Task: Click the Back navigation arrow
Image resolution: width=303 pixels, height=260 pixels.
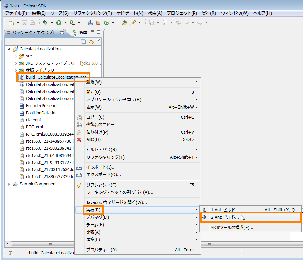Action: (x=186, y=23)
